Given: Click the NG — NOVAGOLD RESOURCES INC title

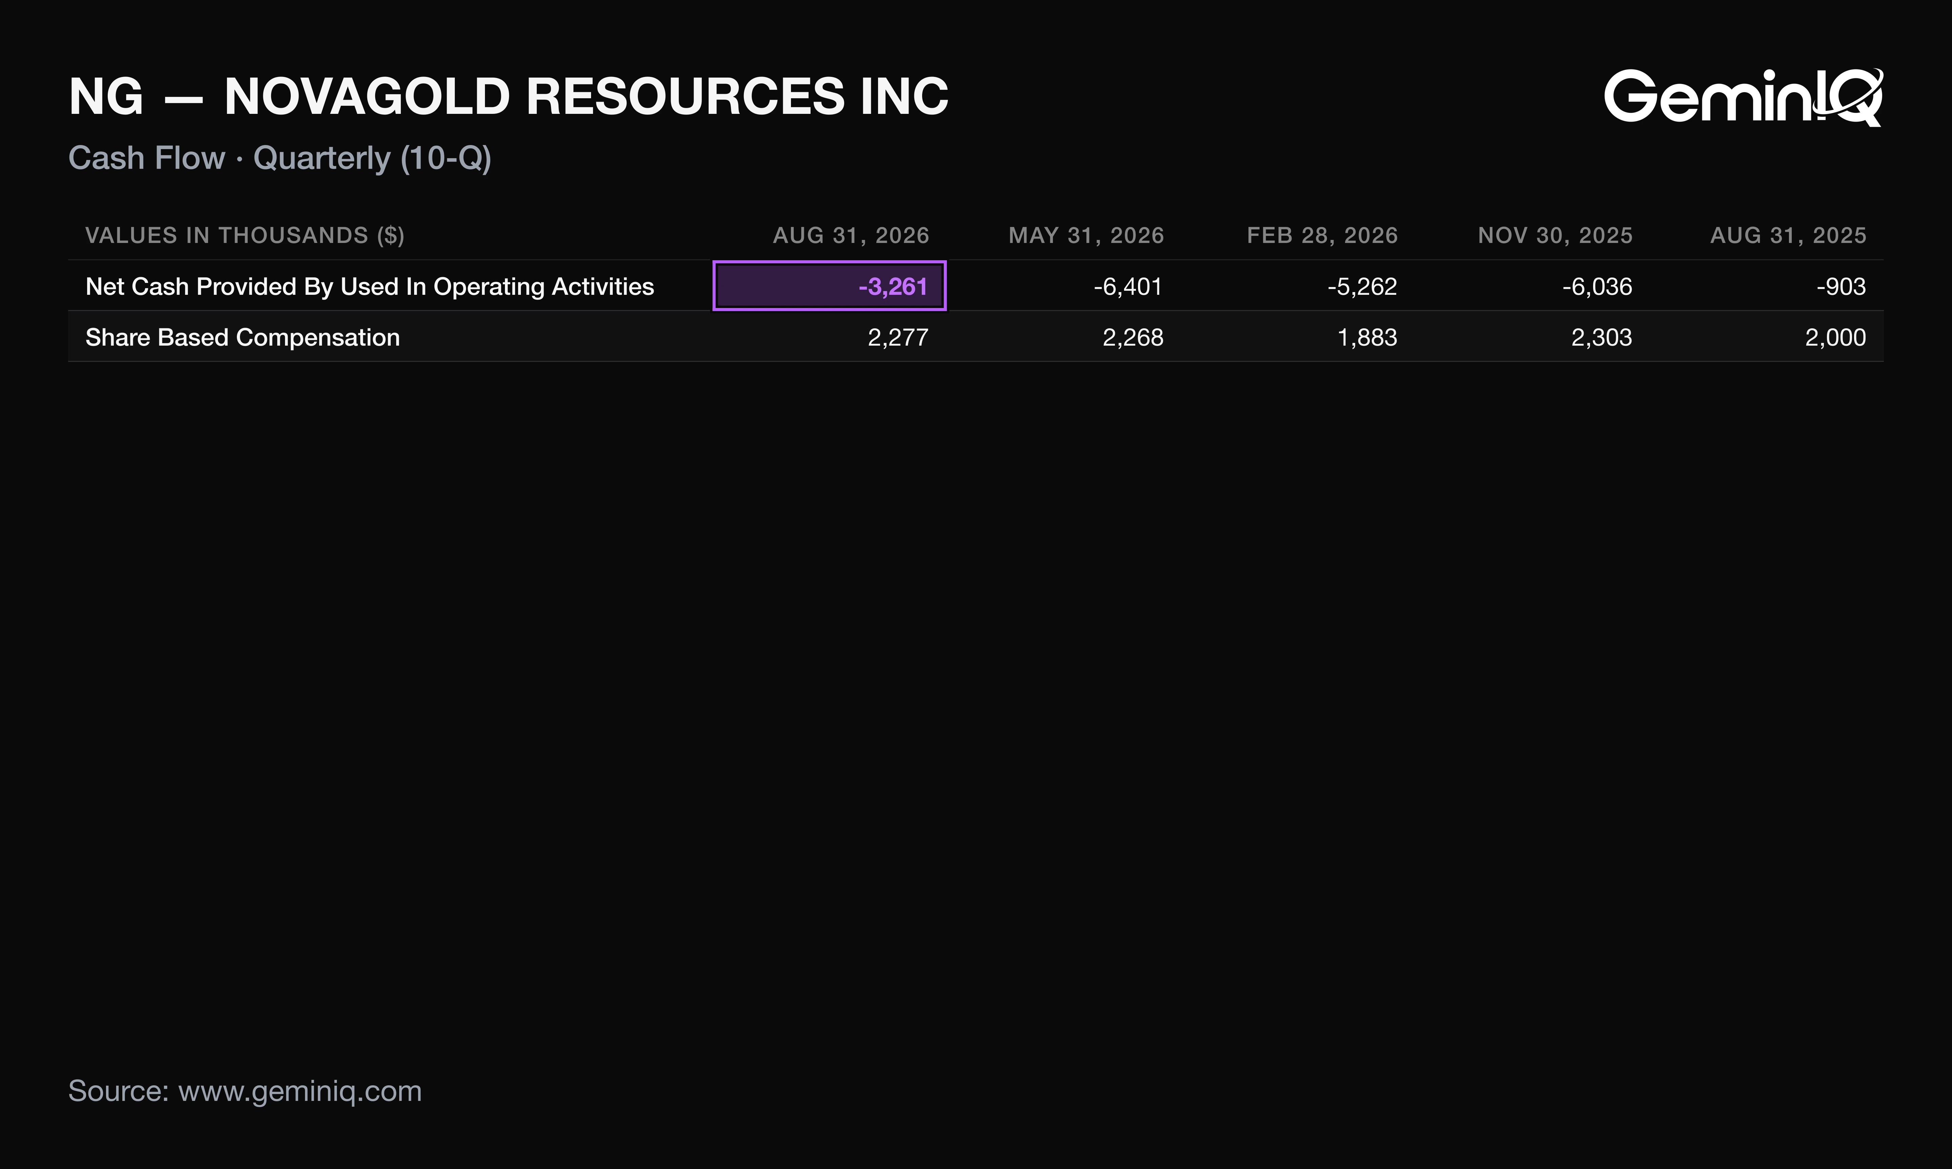Looking at the screenshot, I should (x=509, y=97).
